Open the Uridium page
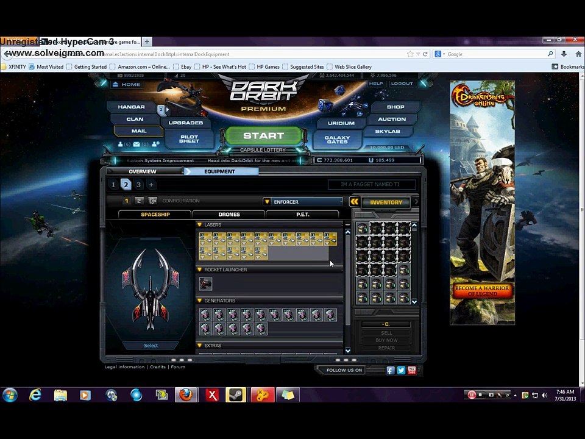585x439 pixels. click(341, 123)
